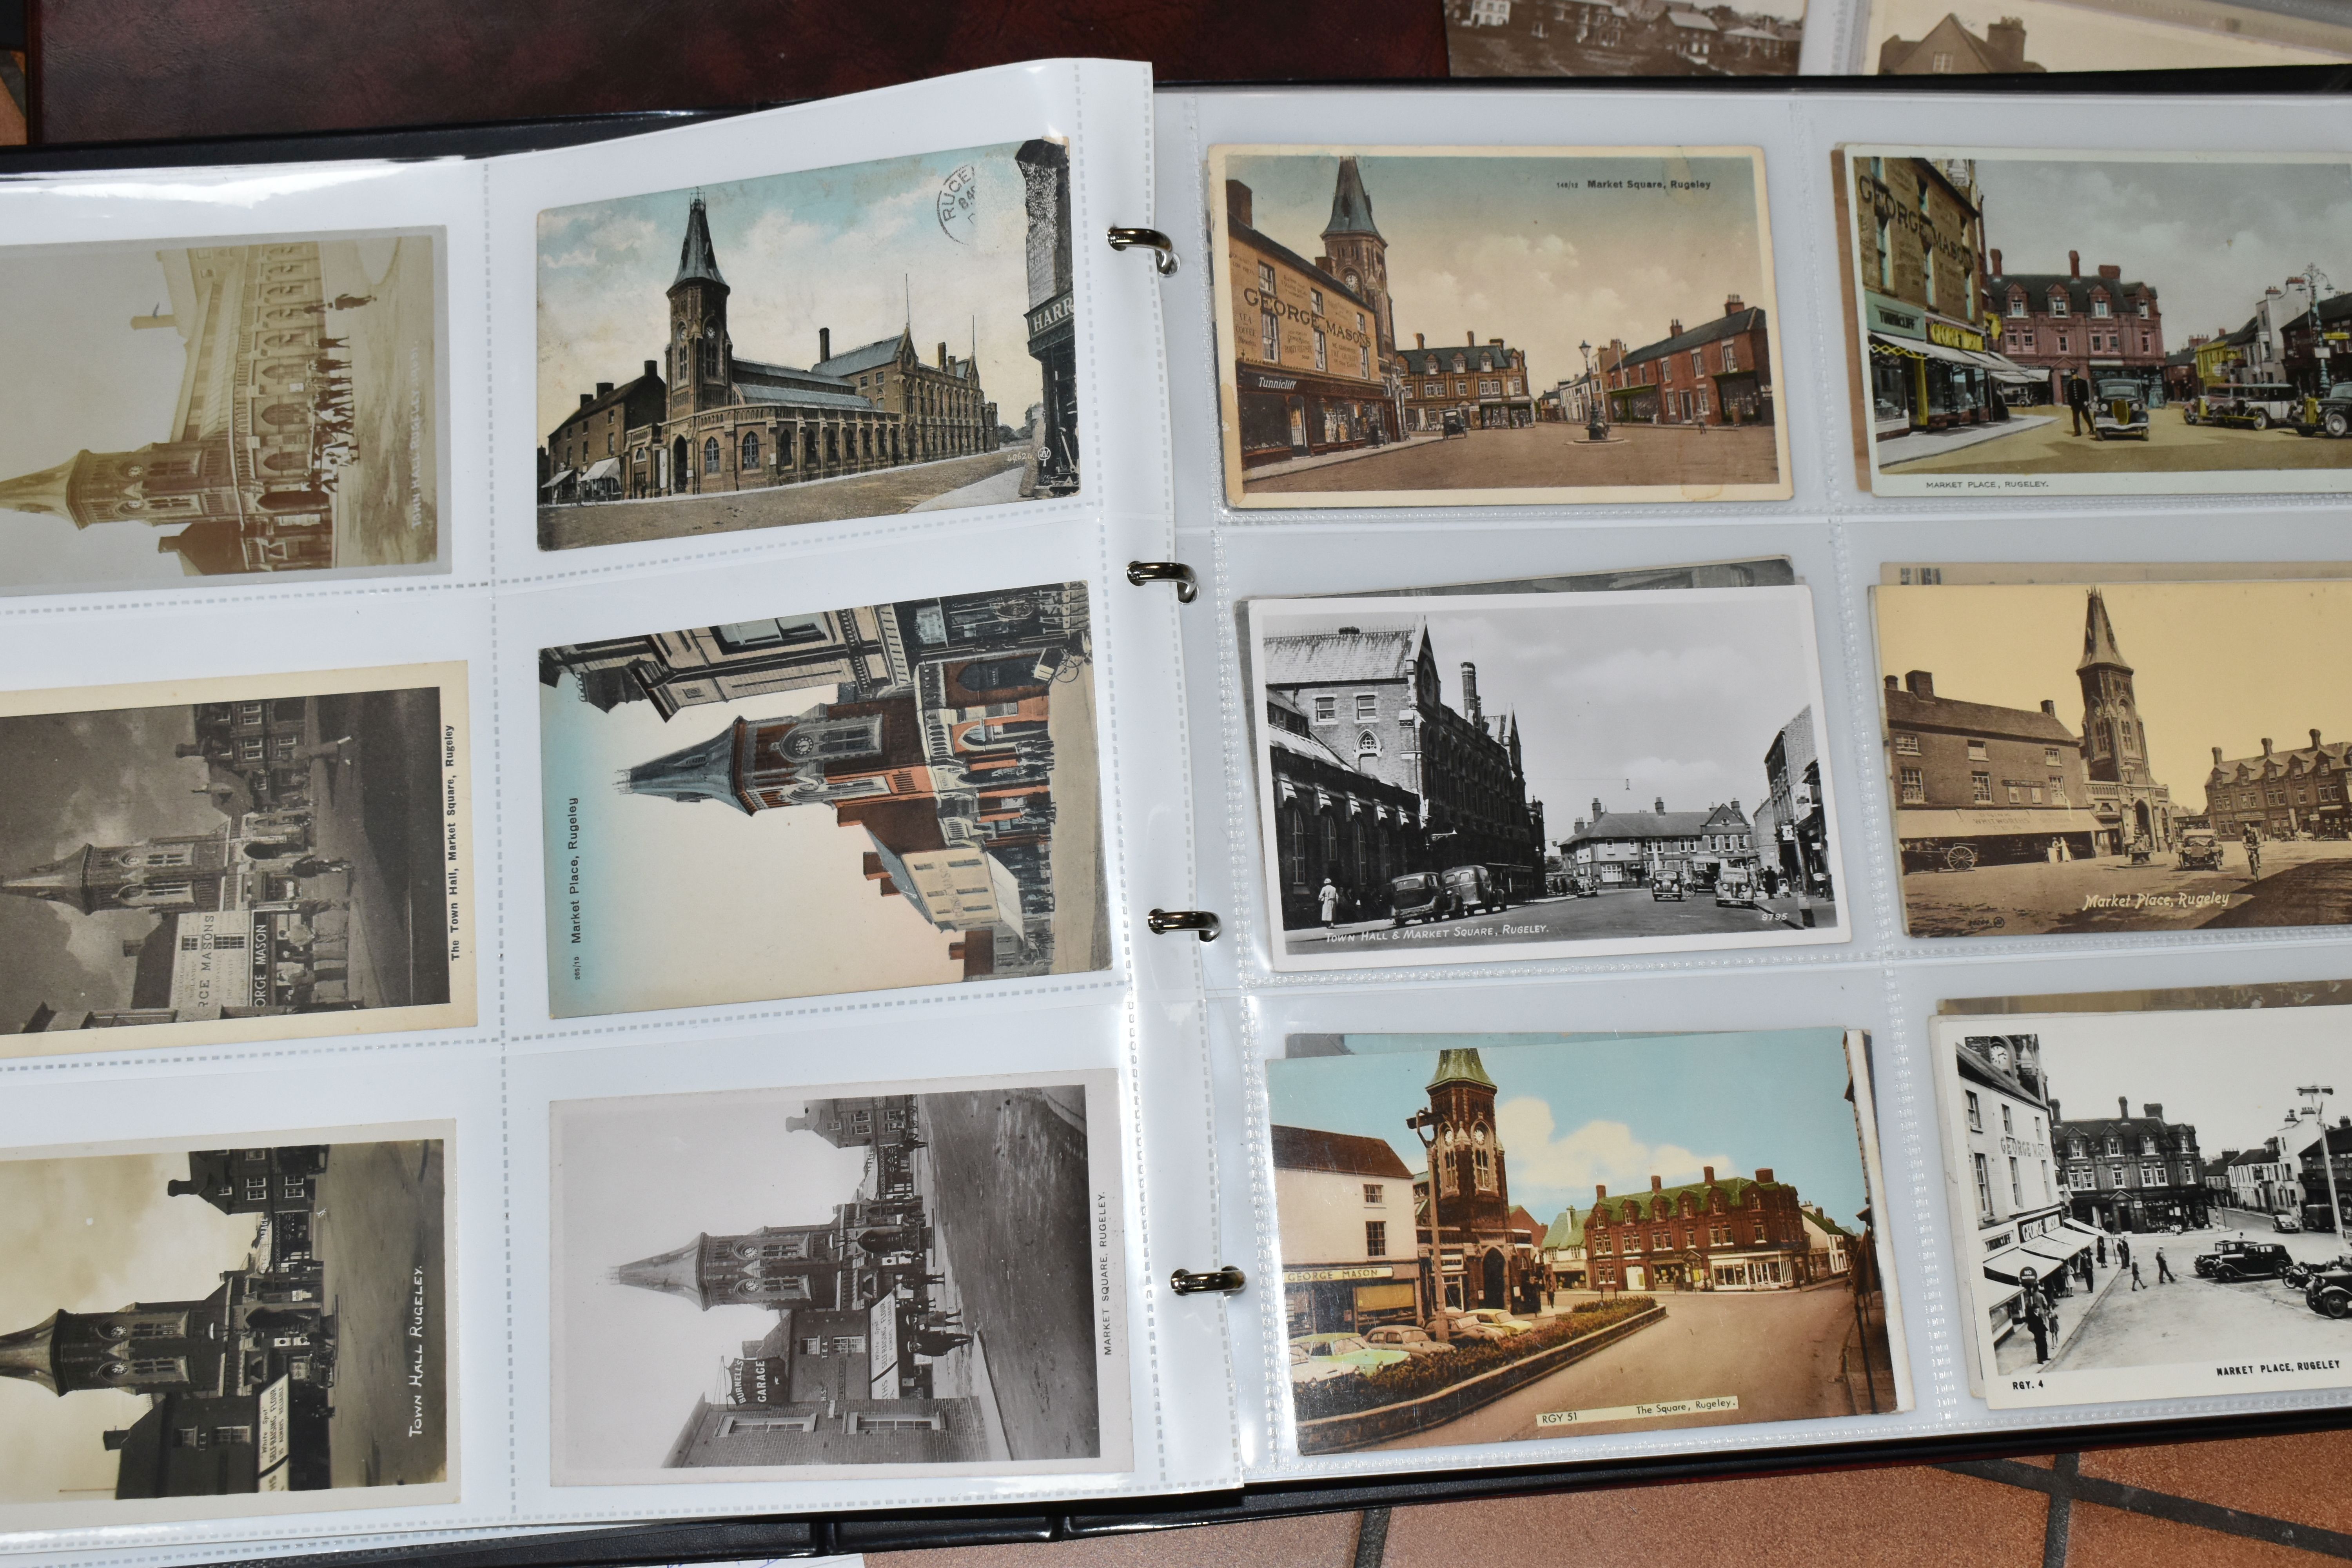Viewport: 2352px width, 1568px height.
Task: Click the top binder ring
Action: click(x=1143, y=250)
